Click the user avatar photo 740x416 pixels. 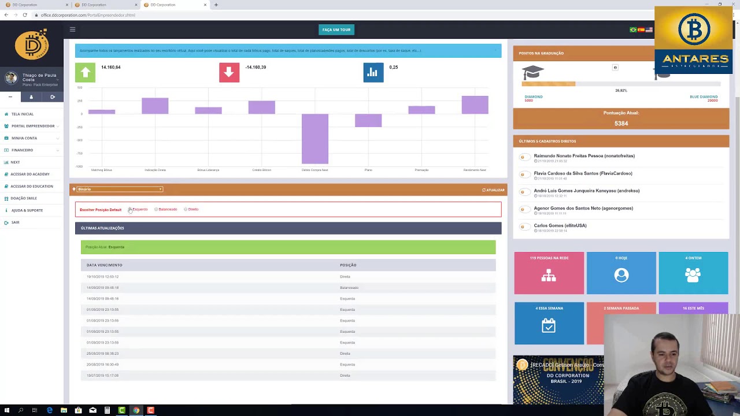[11, 78]
